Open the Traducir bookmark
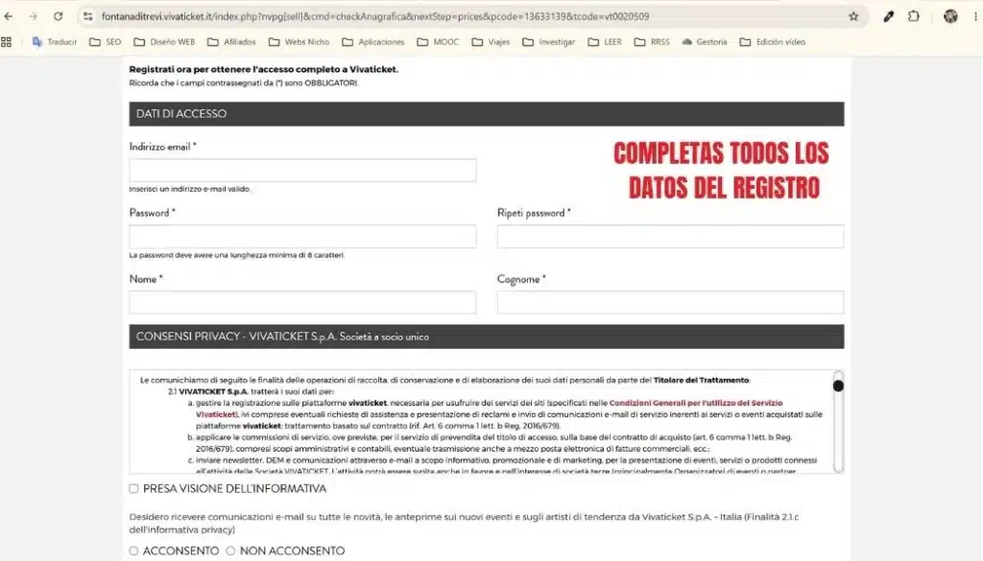Viewport: 983px width, 561px height. [55, 42]
